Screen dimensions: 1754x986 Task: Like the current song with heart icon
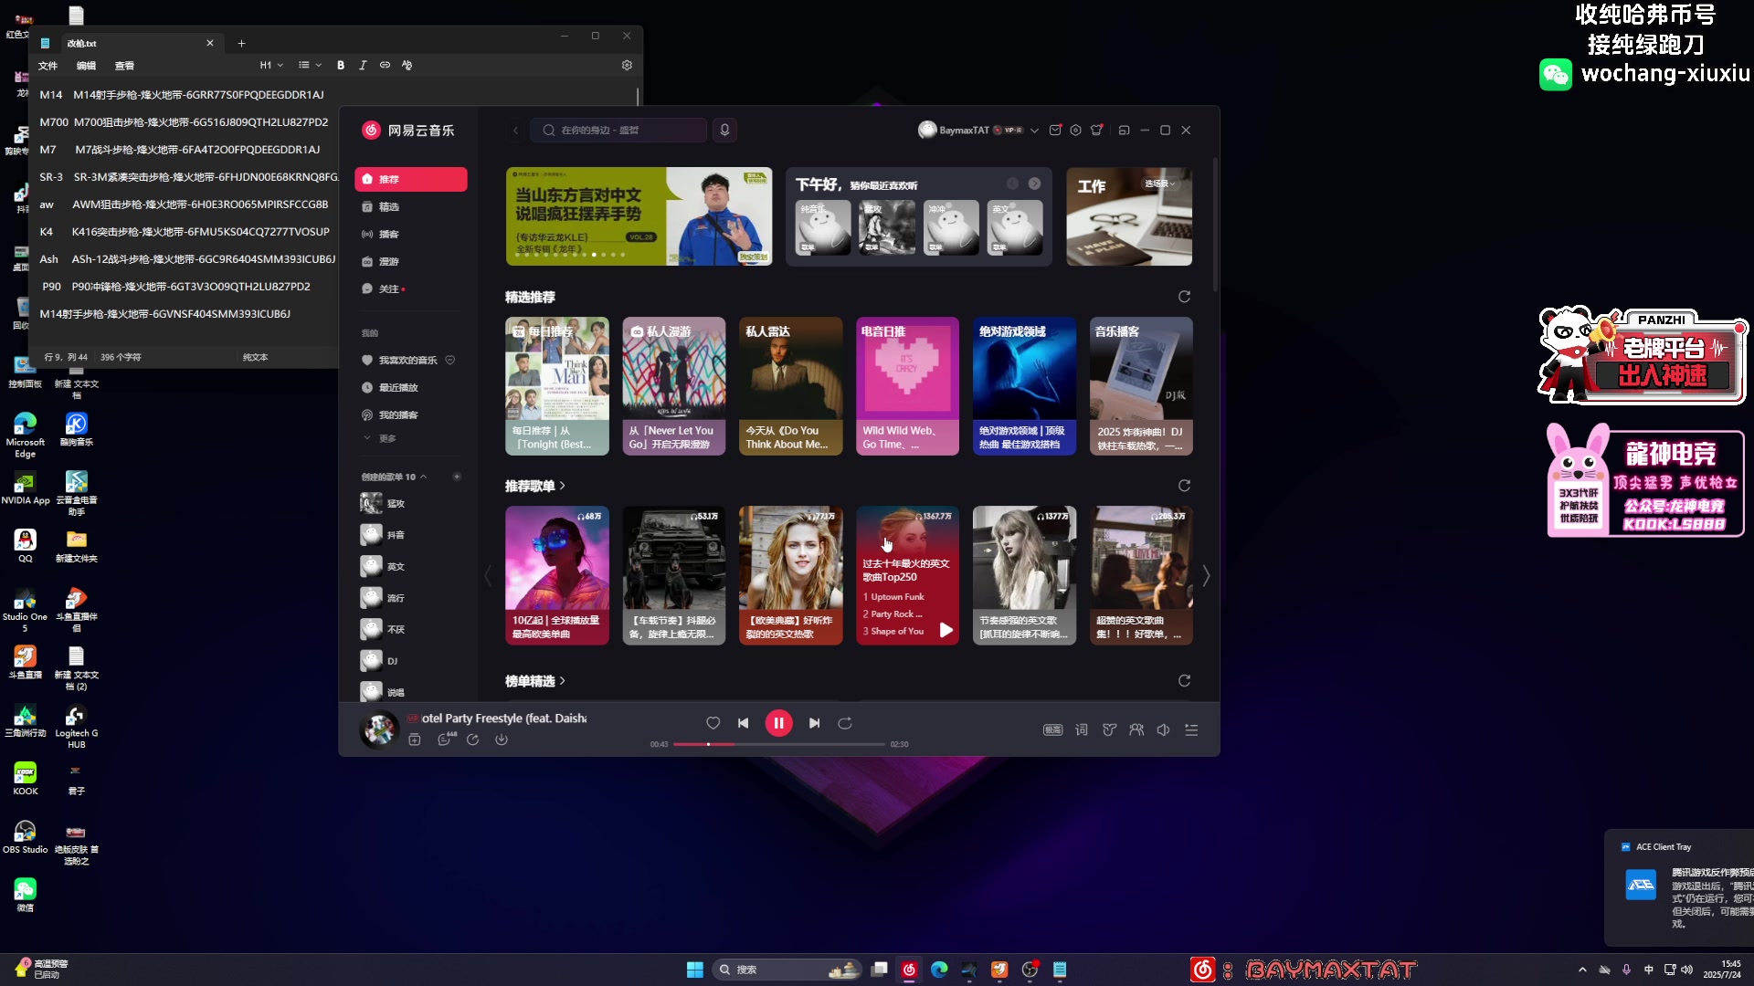click(713, 723)
